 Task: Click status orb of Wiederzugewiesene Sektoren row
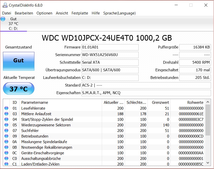(6, 125)
